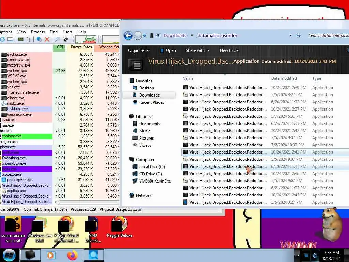Click the Local Disk (C:) drive icon

coord(135,166)
